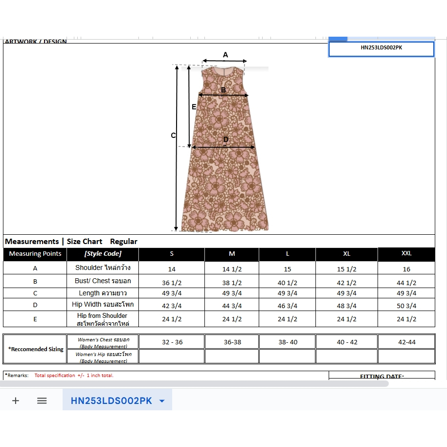Select the Measurements Size Chart title cell

[x=71, y=242]
